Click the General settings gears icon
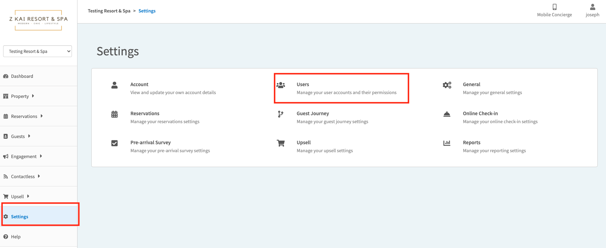 pos(447,85)
